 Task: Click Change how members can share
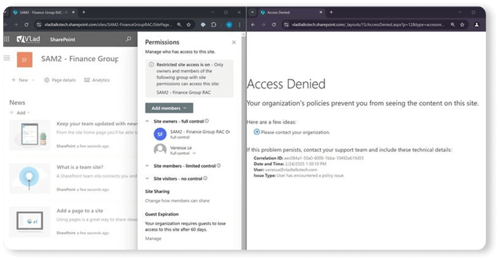coord(177,201)
